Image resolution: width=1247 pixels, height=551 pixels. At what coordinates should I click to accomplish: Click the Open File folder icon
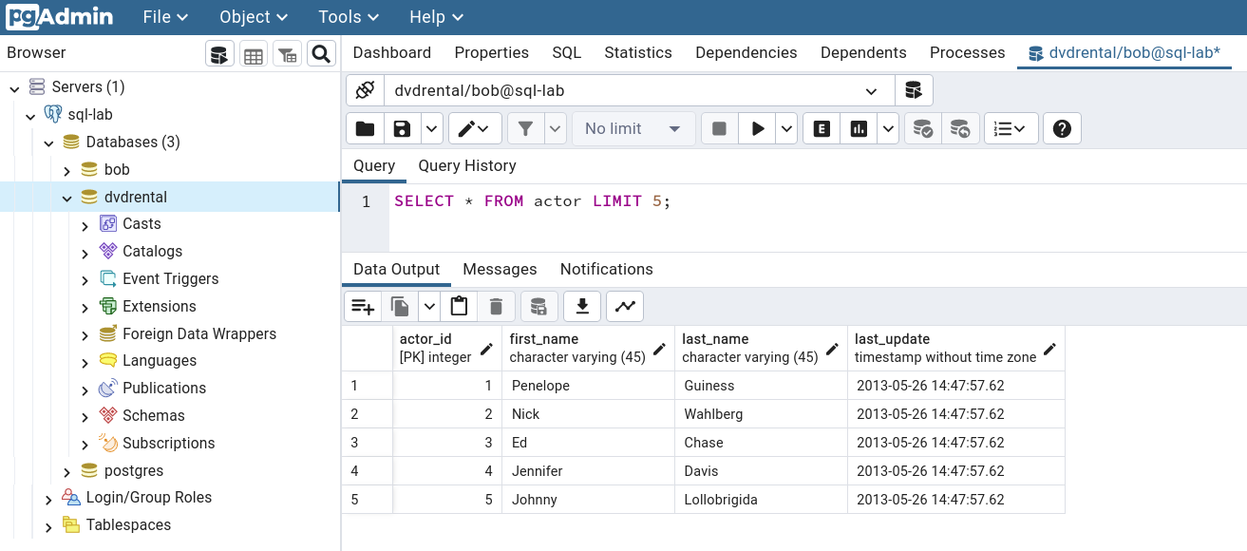click(365, 129)
